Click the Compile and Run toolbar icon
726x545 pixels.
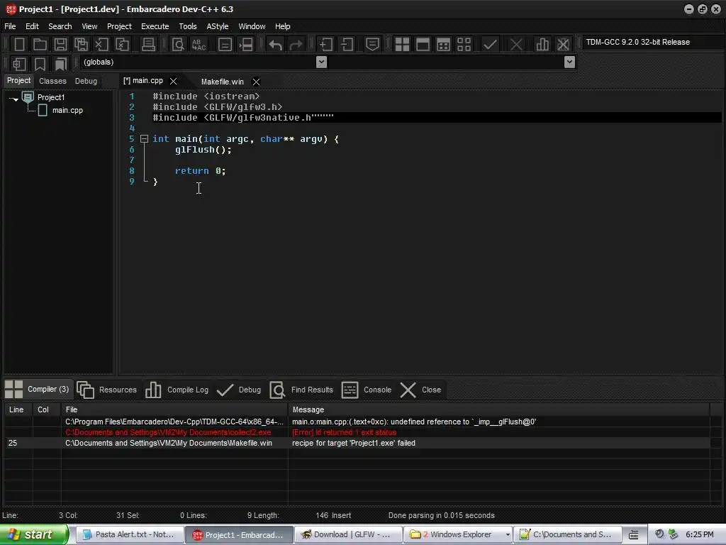[x=444, y=45]
